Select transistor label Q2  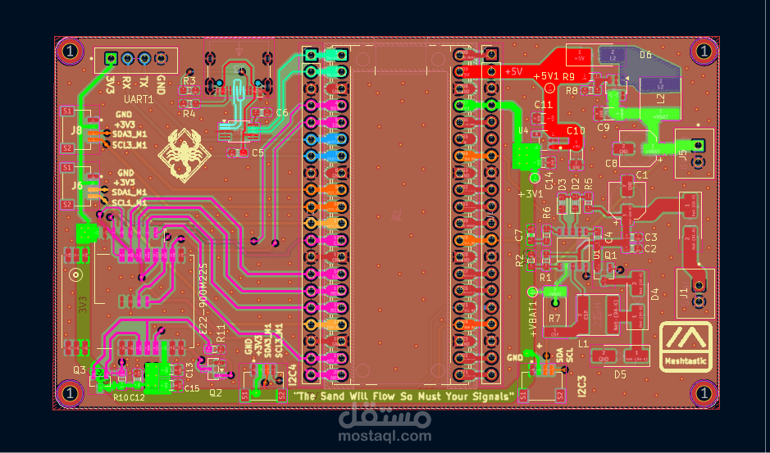click(216, 392)
